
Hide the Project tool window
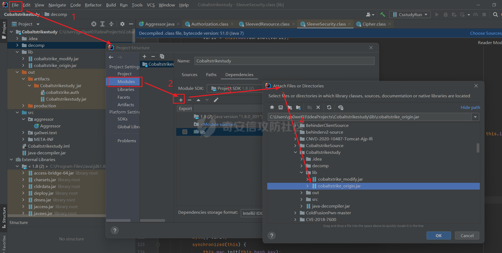(x=131, y=24)
